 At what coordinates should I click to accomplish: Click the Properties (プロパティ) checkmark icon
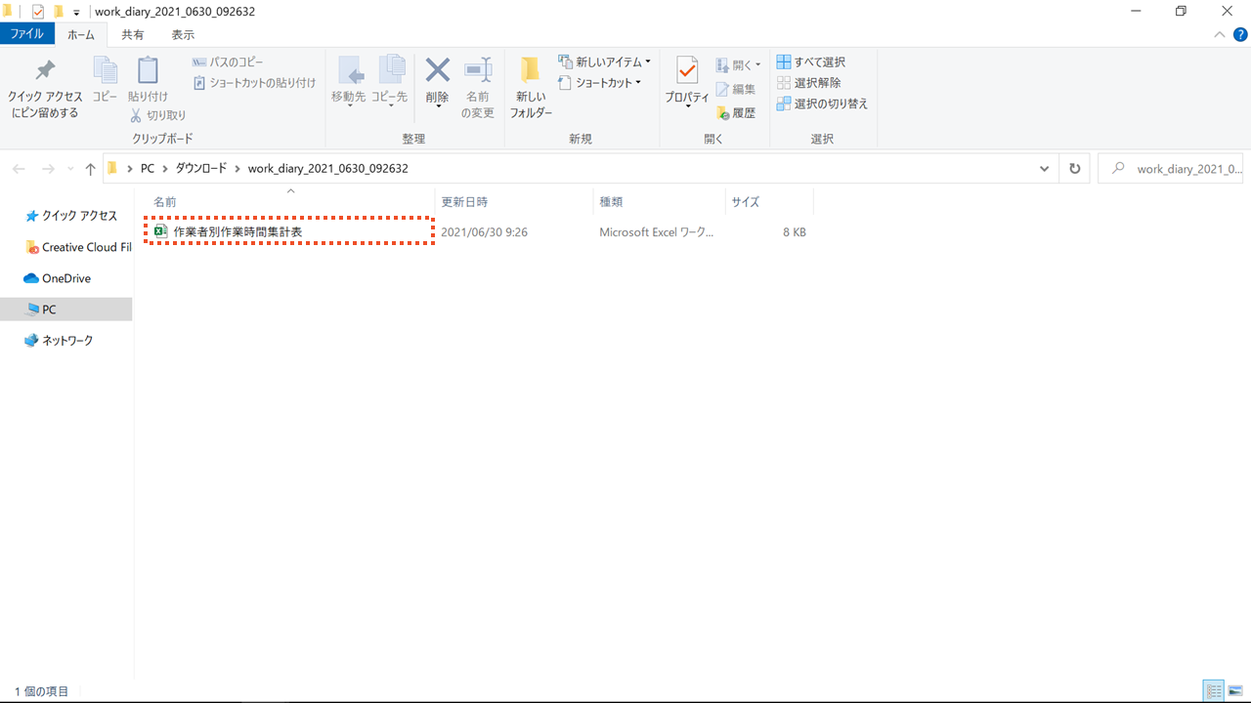(x=687, y=71)
